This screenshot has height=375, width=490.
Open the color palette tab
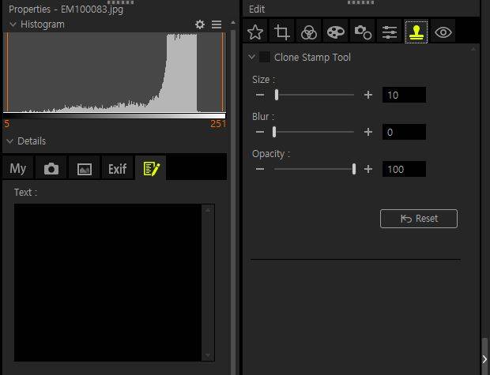[336, 32]
